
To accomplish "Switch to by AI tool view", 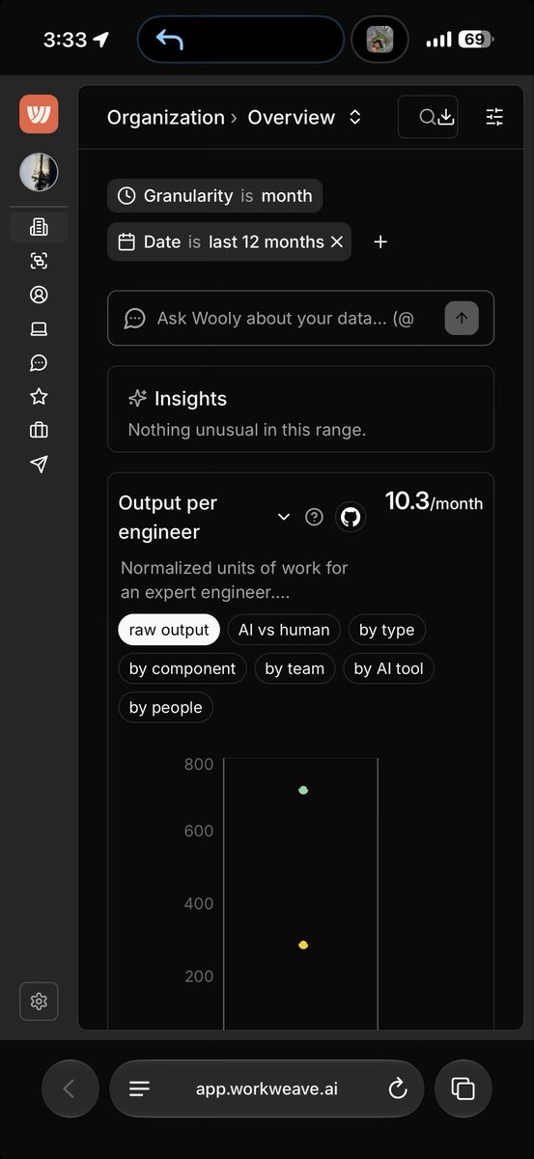I will coord(388,668).
